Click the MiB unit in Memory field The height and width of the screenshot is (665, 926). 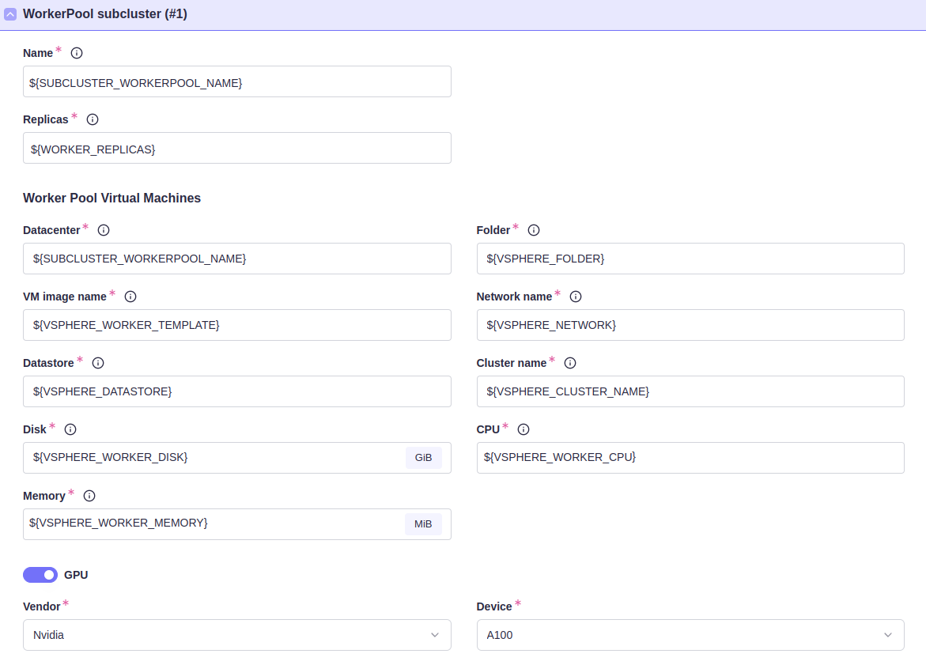click(x=423, y=524)
